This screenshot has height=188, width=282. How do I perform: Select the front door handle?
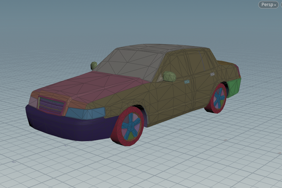pyautogui.click(x=187, y=82)
